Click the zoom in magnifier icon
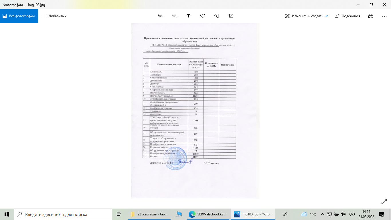The height and width of the screenshot is (220, 391). [x=160, y=16]
